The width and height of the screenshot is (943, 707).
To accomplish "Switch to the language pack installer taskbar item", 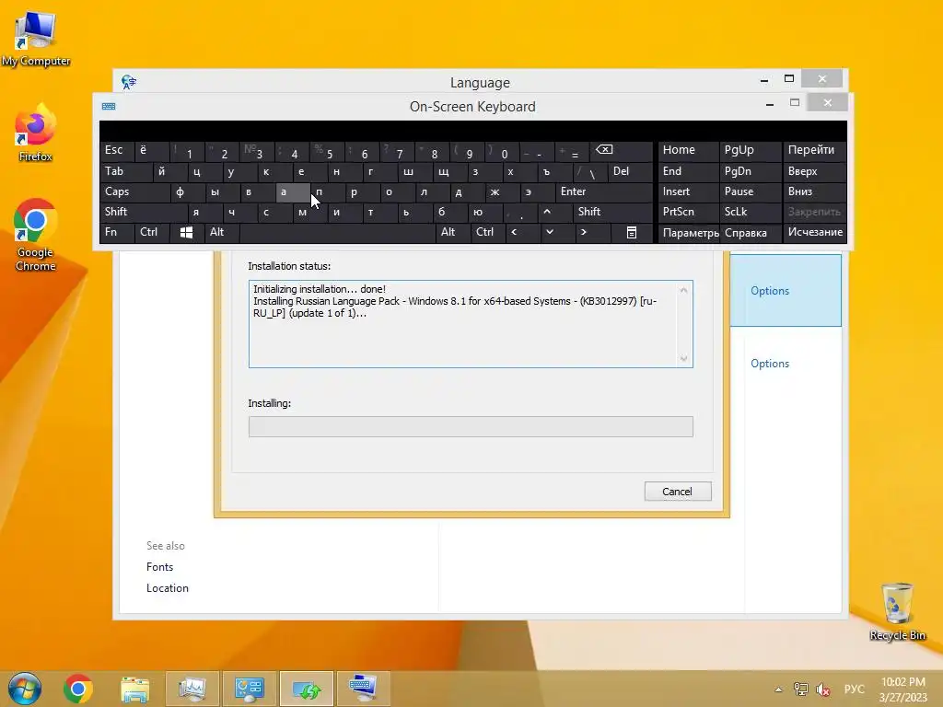I will (306, 689).
